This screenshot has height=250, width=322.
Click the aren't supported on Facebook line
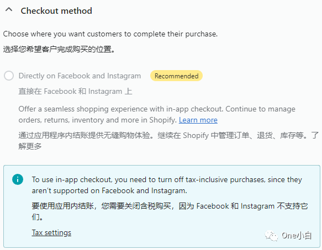[109, 191]
